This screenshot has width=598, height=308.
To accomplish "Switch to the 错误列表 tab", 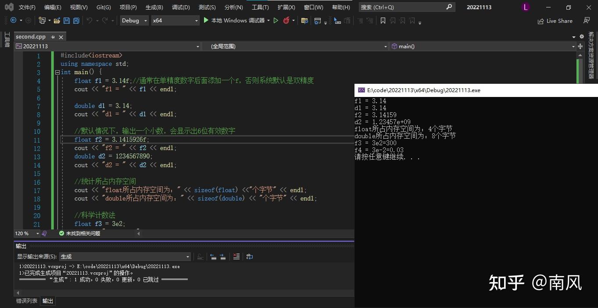I will (x=26, y=301).
